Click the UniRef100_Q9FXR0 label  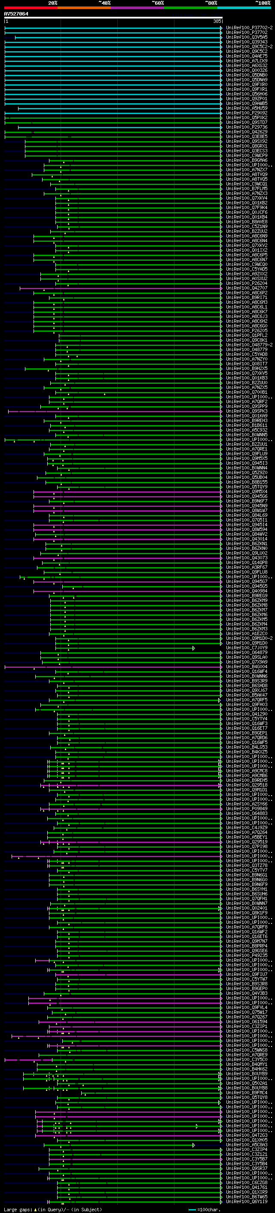click(x=247, y=84)
